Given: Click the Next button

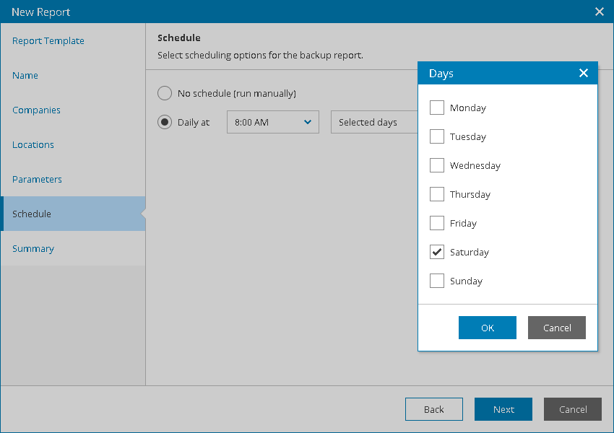Looking at the screenshot, I should coord(503,409).
